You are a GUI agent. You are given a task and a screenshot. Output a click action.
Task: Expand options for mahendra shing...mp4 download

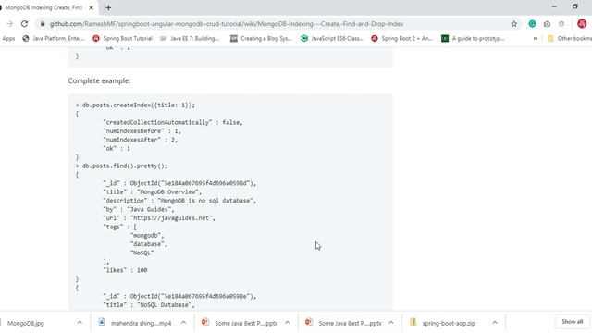[x=183, y=323]
